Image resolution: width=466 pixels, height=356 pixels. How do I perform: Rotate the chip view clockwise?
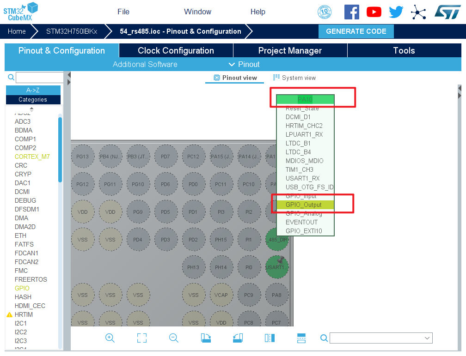pyautogui.click(x=206, y=338)
